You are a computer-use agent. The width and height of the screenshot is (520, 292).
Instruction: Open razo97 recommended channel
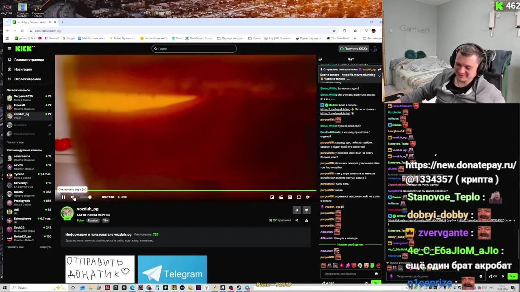pos(29,193)
